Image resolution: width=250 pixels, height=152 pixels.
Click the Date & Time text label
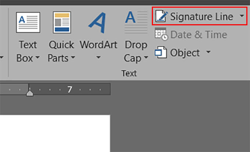pyautogui.click(x=199, y=35)
